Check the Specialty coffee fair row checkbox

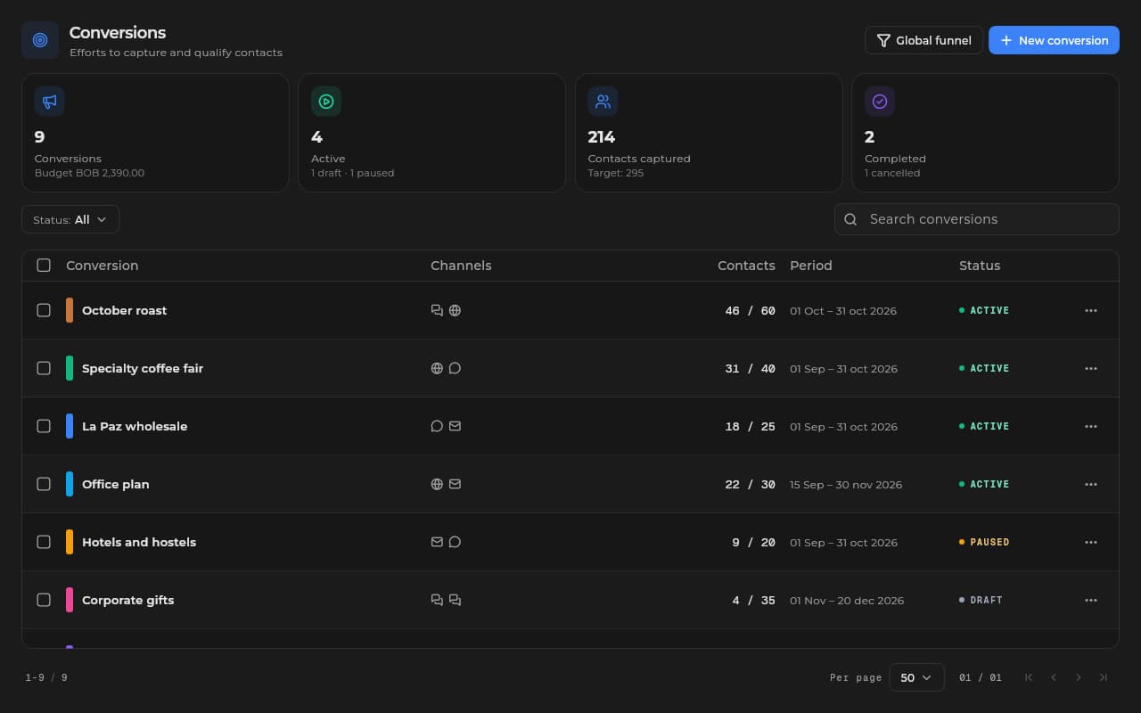pos(44,368)
